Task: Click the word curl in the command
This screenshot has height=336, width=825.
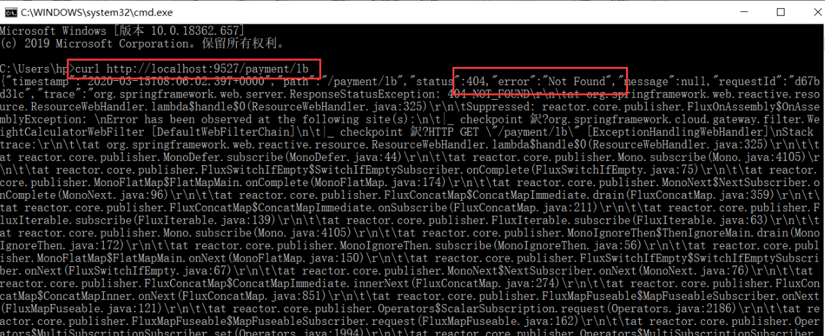Action: pos(87,69)
